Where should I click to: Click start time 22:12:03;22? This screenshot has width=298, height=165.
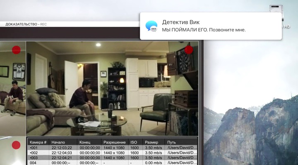point(62,148)
